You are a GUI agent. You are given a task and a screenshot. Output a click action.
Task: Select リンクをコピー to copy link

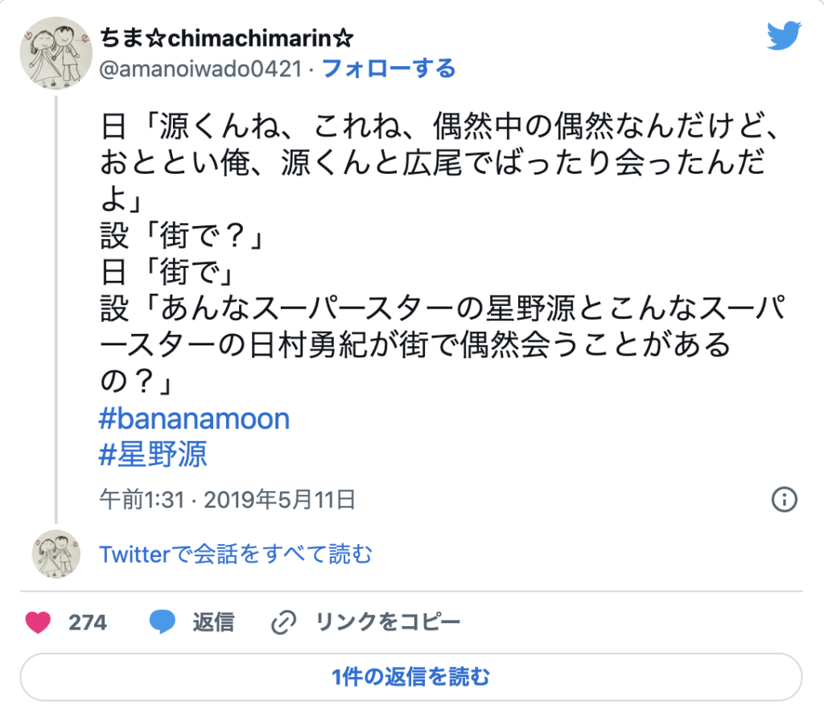(x=388, y=622)
